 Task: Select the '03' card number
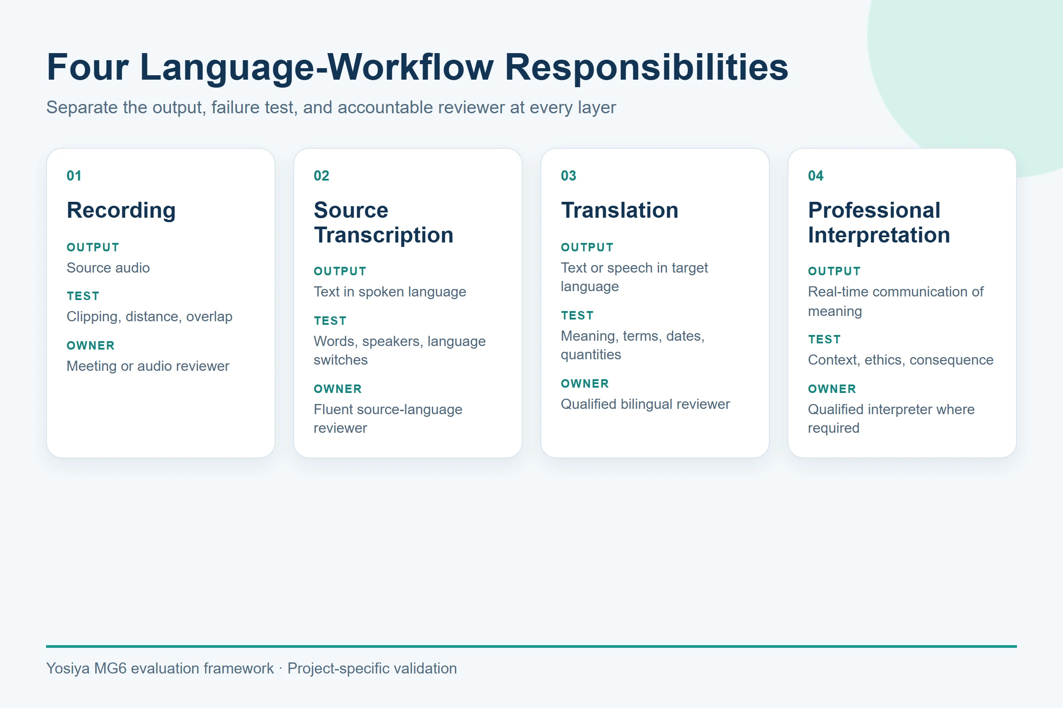(569, 176)
